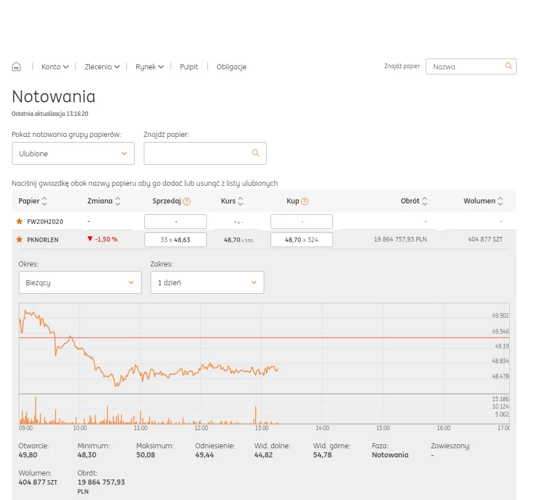This screenshot has width=549, height=500.
Task: Click the FW20H2020 Sprzedaj button
Action: point(176,222)
